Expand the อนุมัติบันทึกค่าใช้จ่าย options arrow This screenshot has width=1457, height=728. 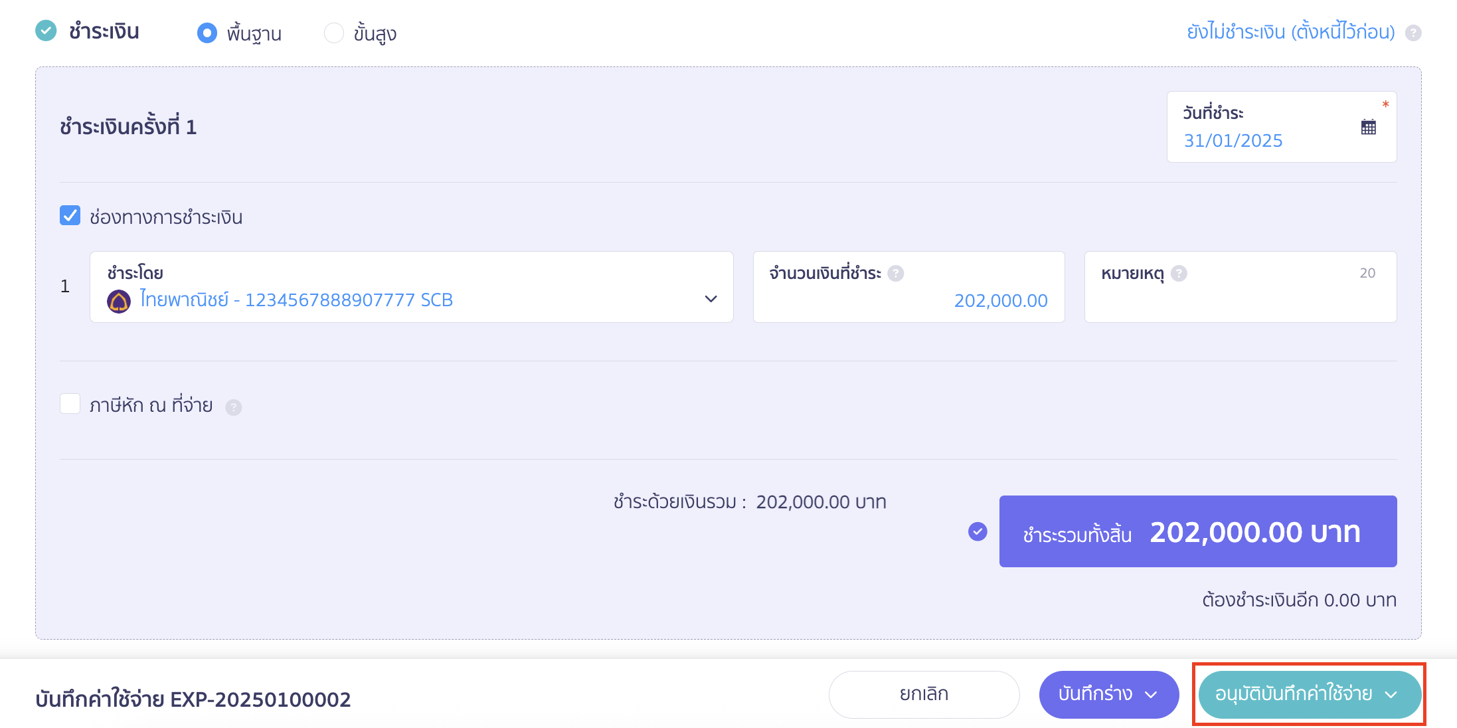1391,695
